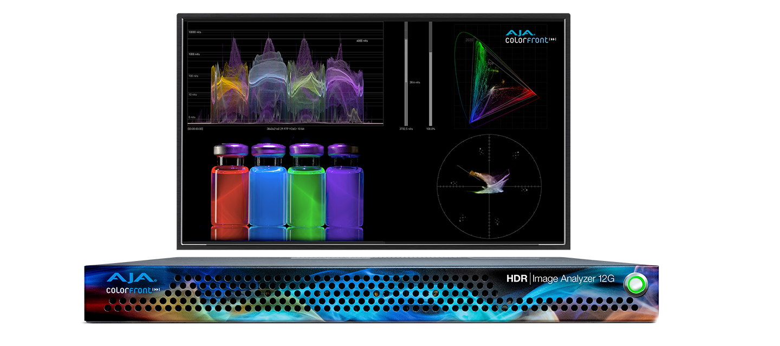Select the blue bottle in the picture preview

[x=268, y=186]
